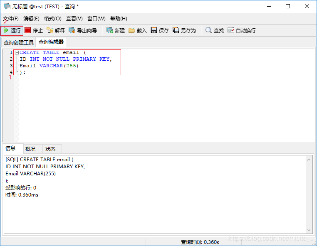Open the Format (格式) menu

click(52, 19)
